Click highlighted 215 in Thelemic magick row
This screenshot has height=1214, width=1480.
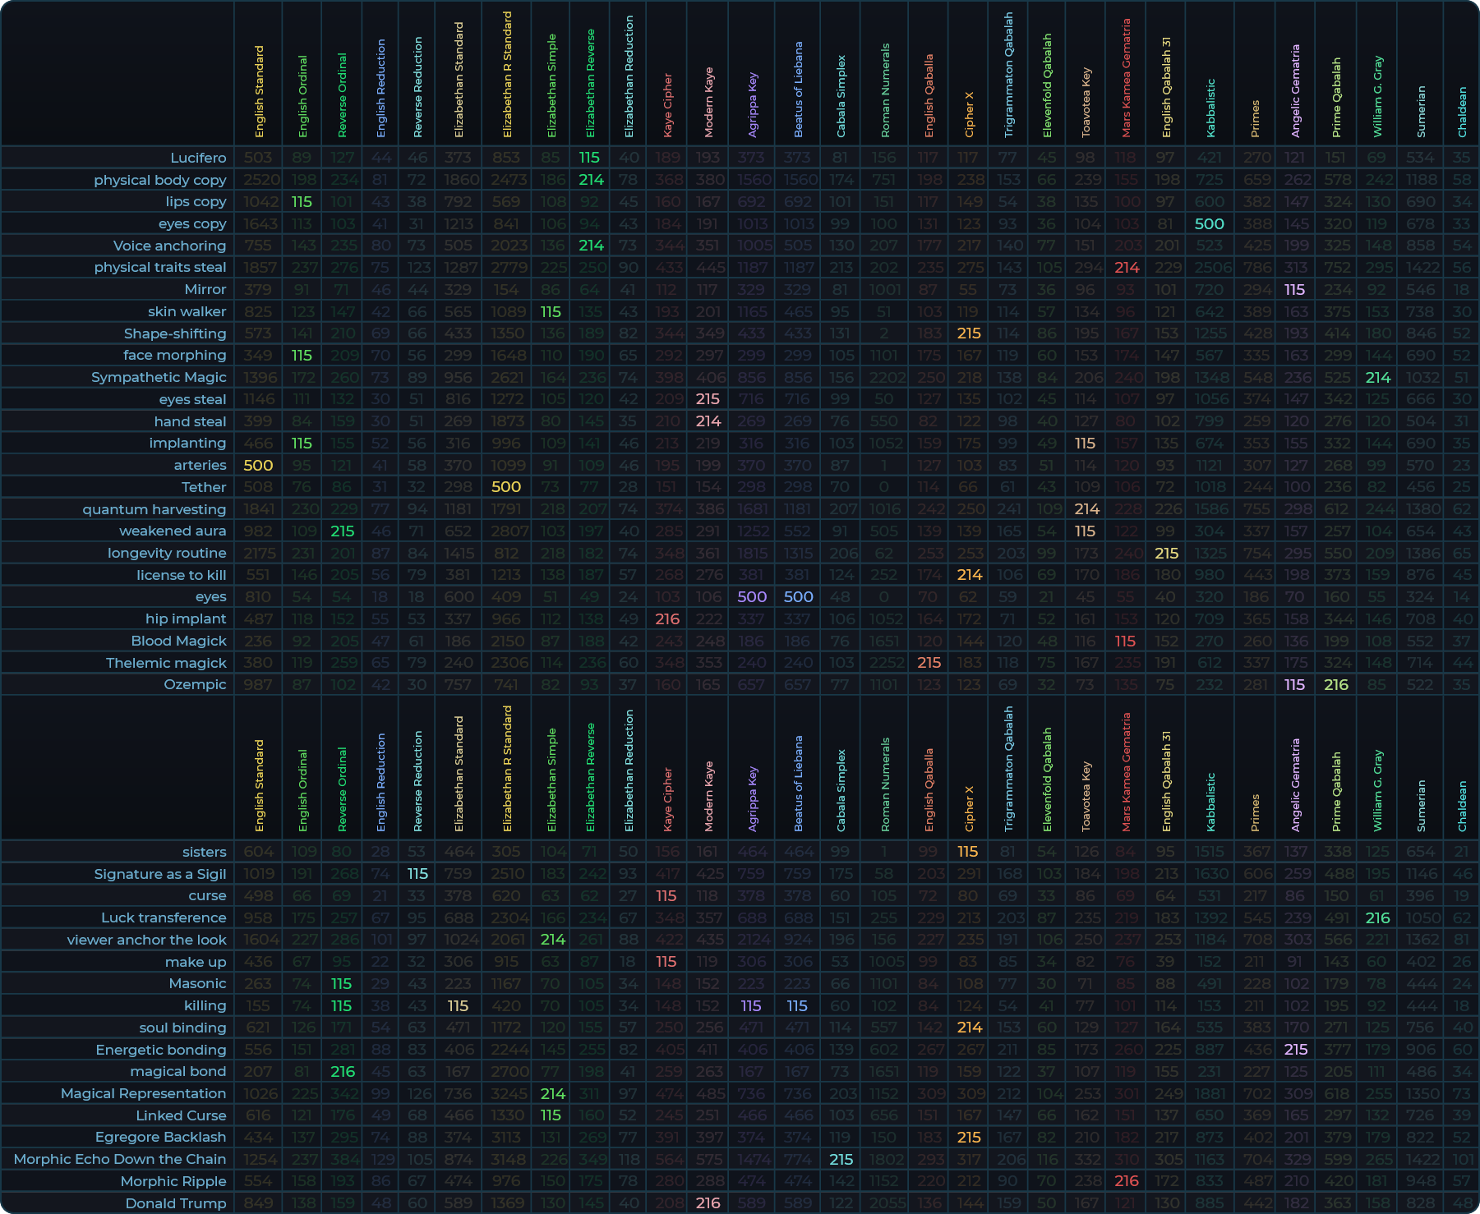click(x=929, y=663)
